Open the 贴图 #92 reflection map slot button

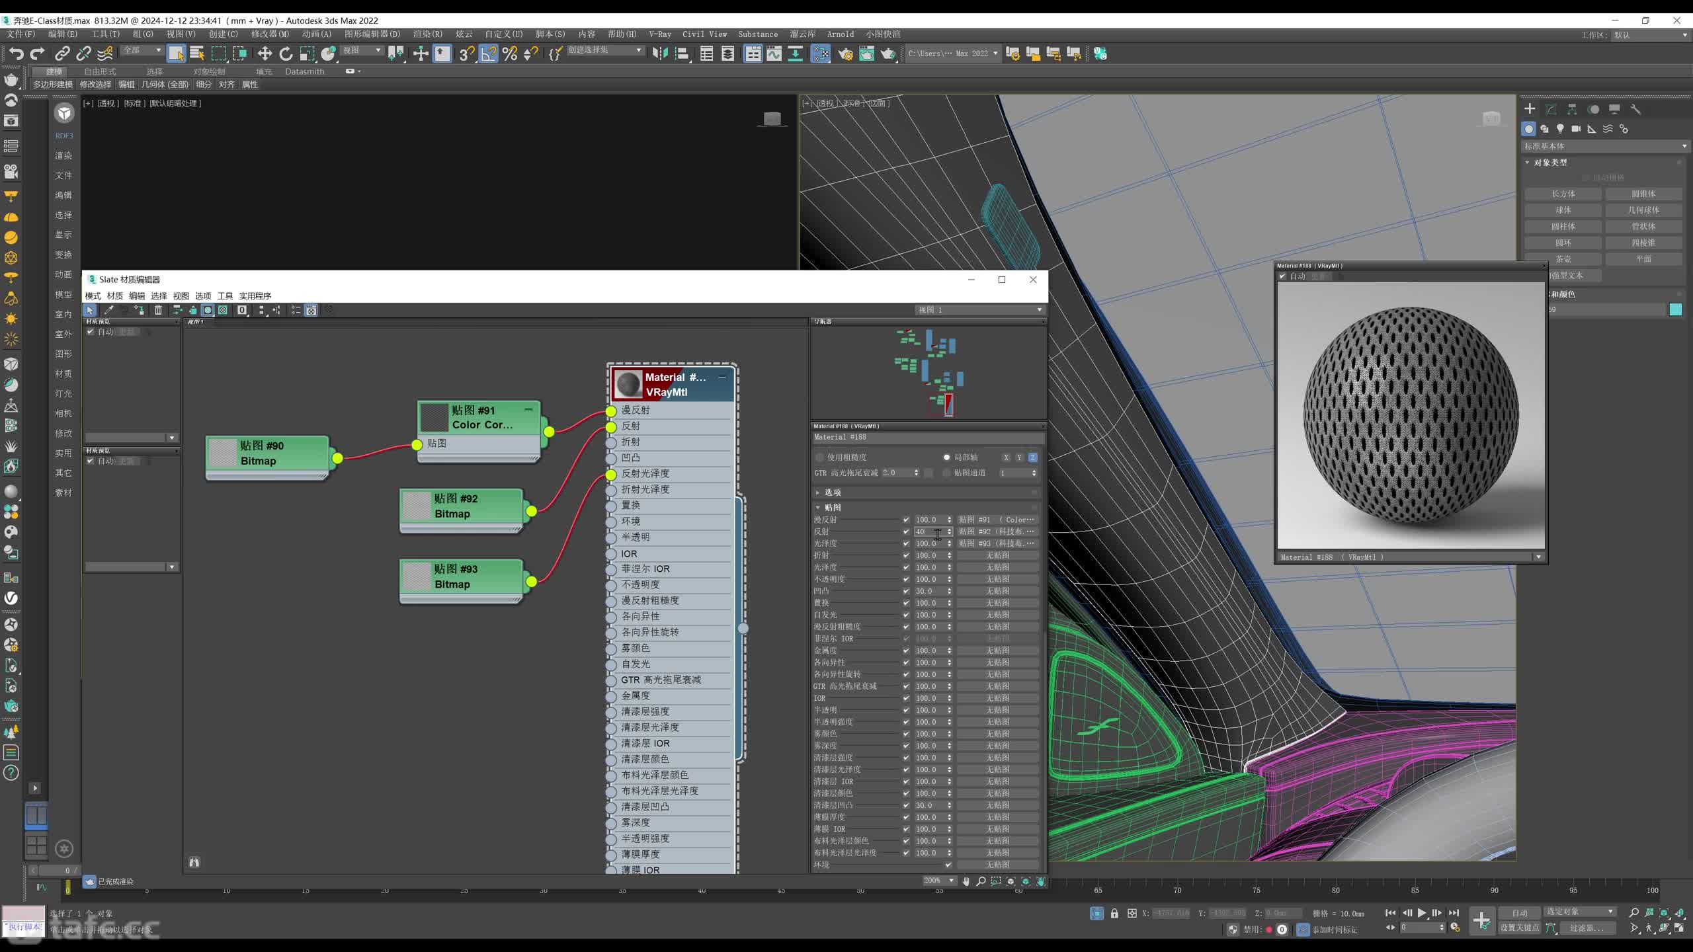[997, 532]
